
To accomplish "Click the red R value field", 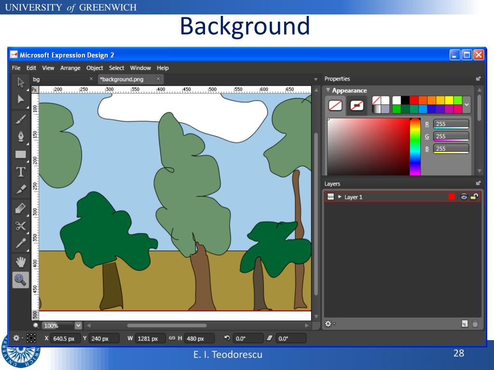I will pyautogui.click(x=451, y=124).
